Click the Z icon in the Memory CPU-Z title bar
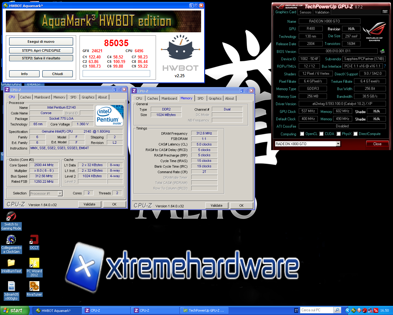The height and width of the screenshot is (315, 393). coord(134,91)
